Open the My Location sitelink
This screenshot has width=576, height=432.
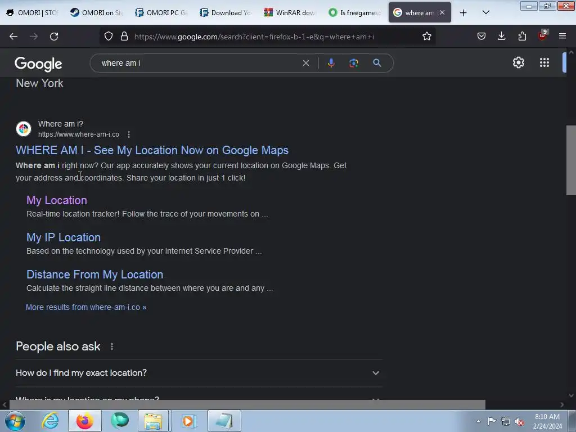[57, 200]
